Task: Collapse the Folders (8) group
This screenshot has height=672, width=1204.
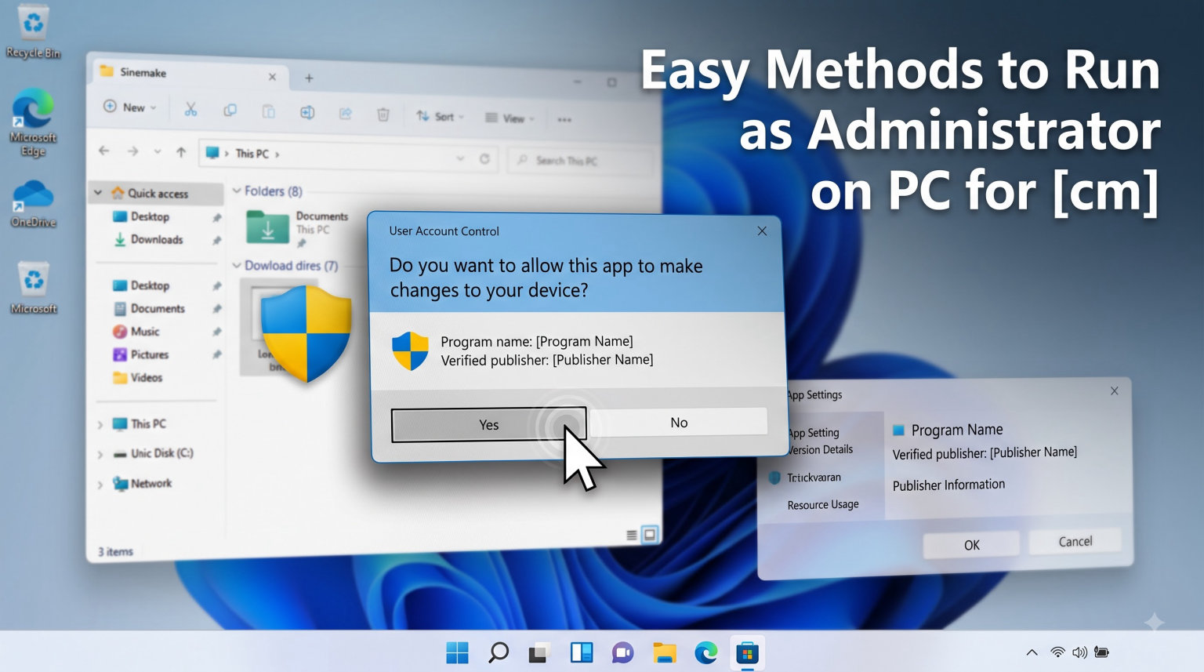Action: [x=237, y=191]
